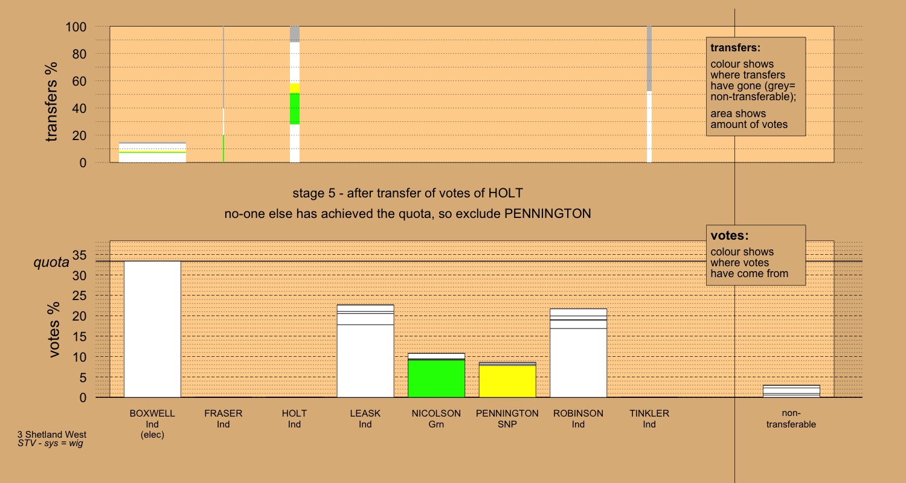Click the PENNINGTON SNP candidate label
906x483 pixels.
(507, 419)
